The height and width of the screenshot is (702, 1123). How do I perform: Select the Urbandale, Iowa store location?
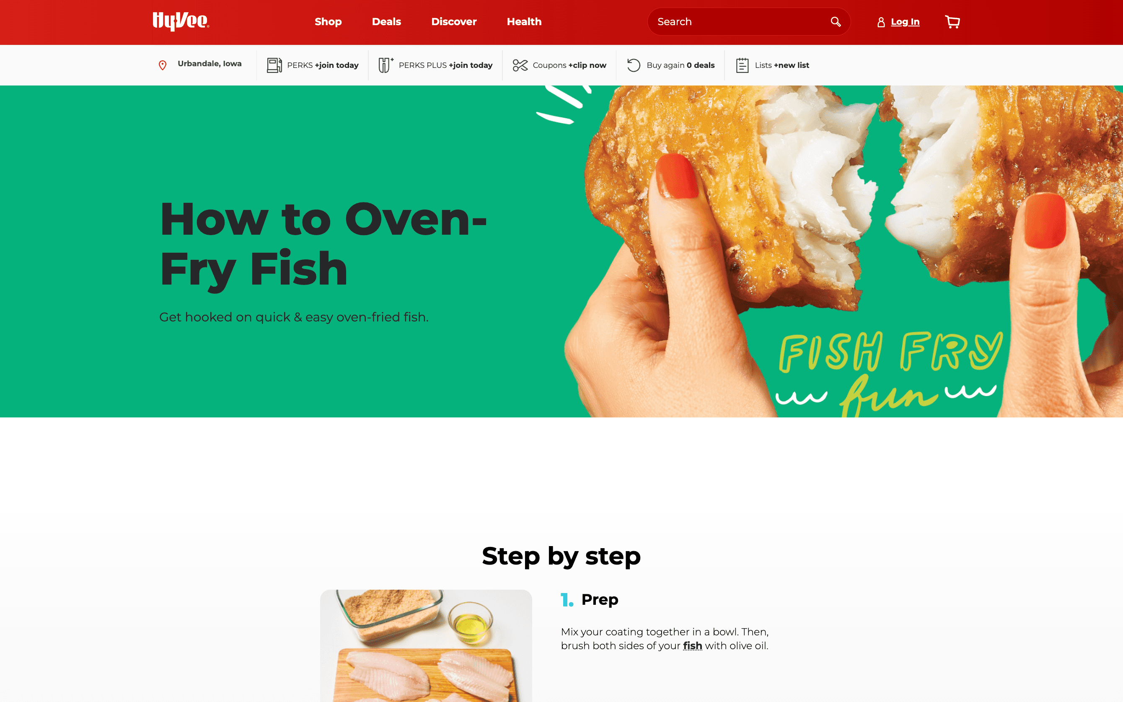[x=210, y=64]
